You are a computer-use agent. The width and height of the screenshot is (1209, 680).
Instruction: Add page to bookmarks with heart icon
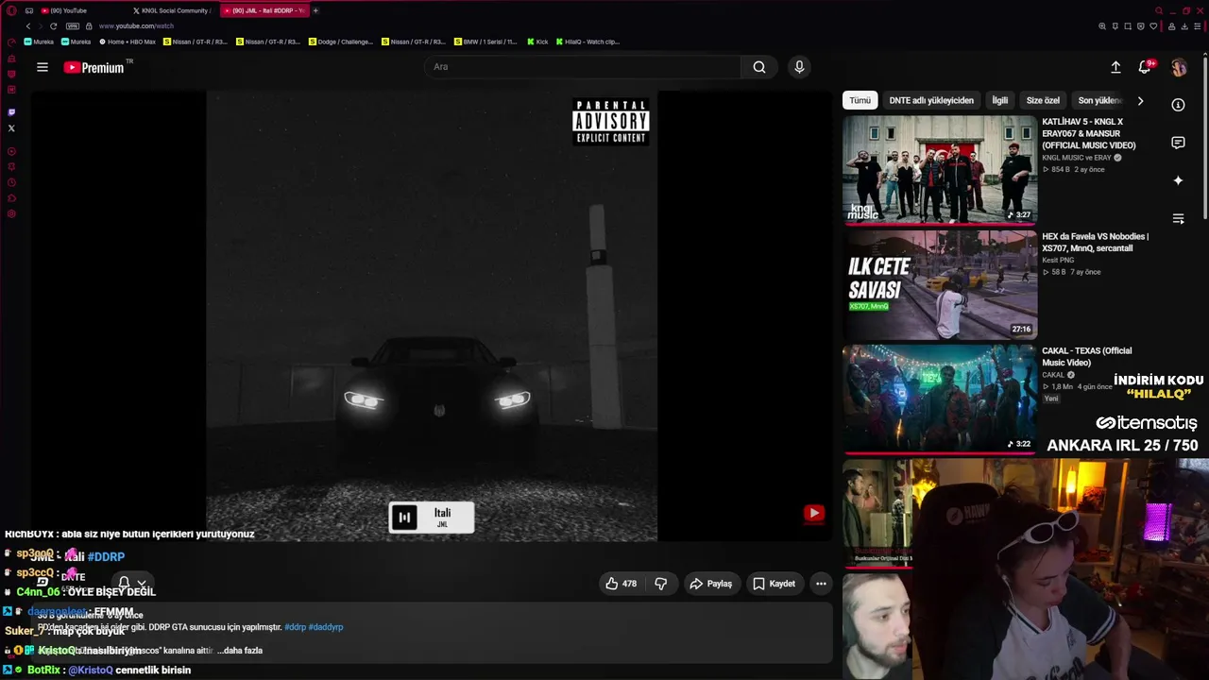coord(1154,26)
